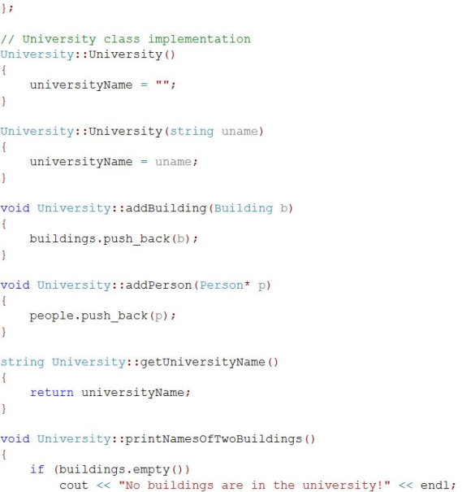Click the void keyword before University::addPerson
This screenshot has height=492, width=471.
pyautogui.click(x=15, y=285)
